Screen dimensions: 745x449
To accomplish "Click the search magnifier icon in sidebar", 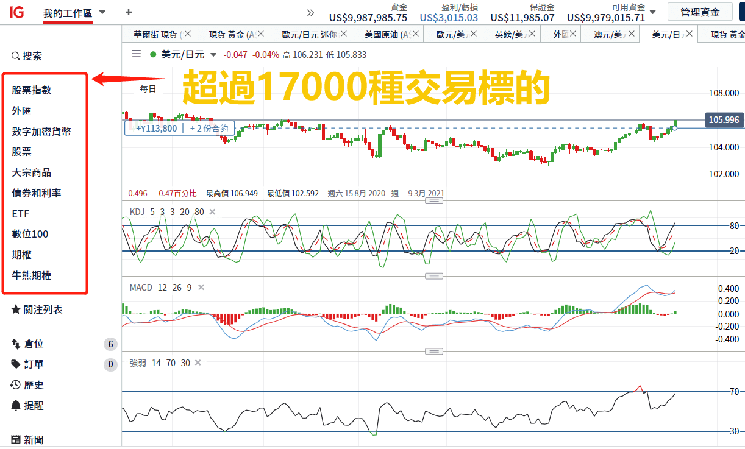I will (16, 56).
